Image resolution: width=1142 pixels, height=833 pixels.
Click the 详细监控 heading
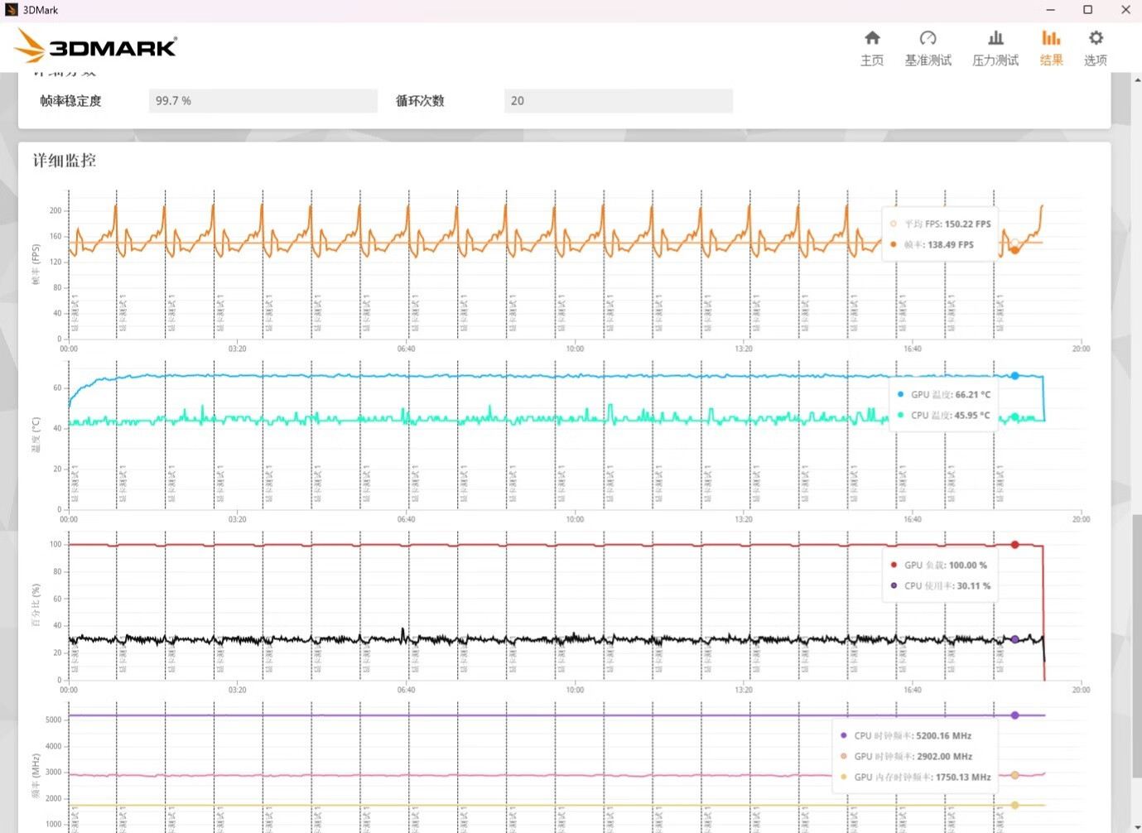click(x=65, y=161)
